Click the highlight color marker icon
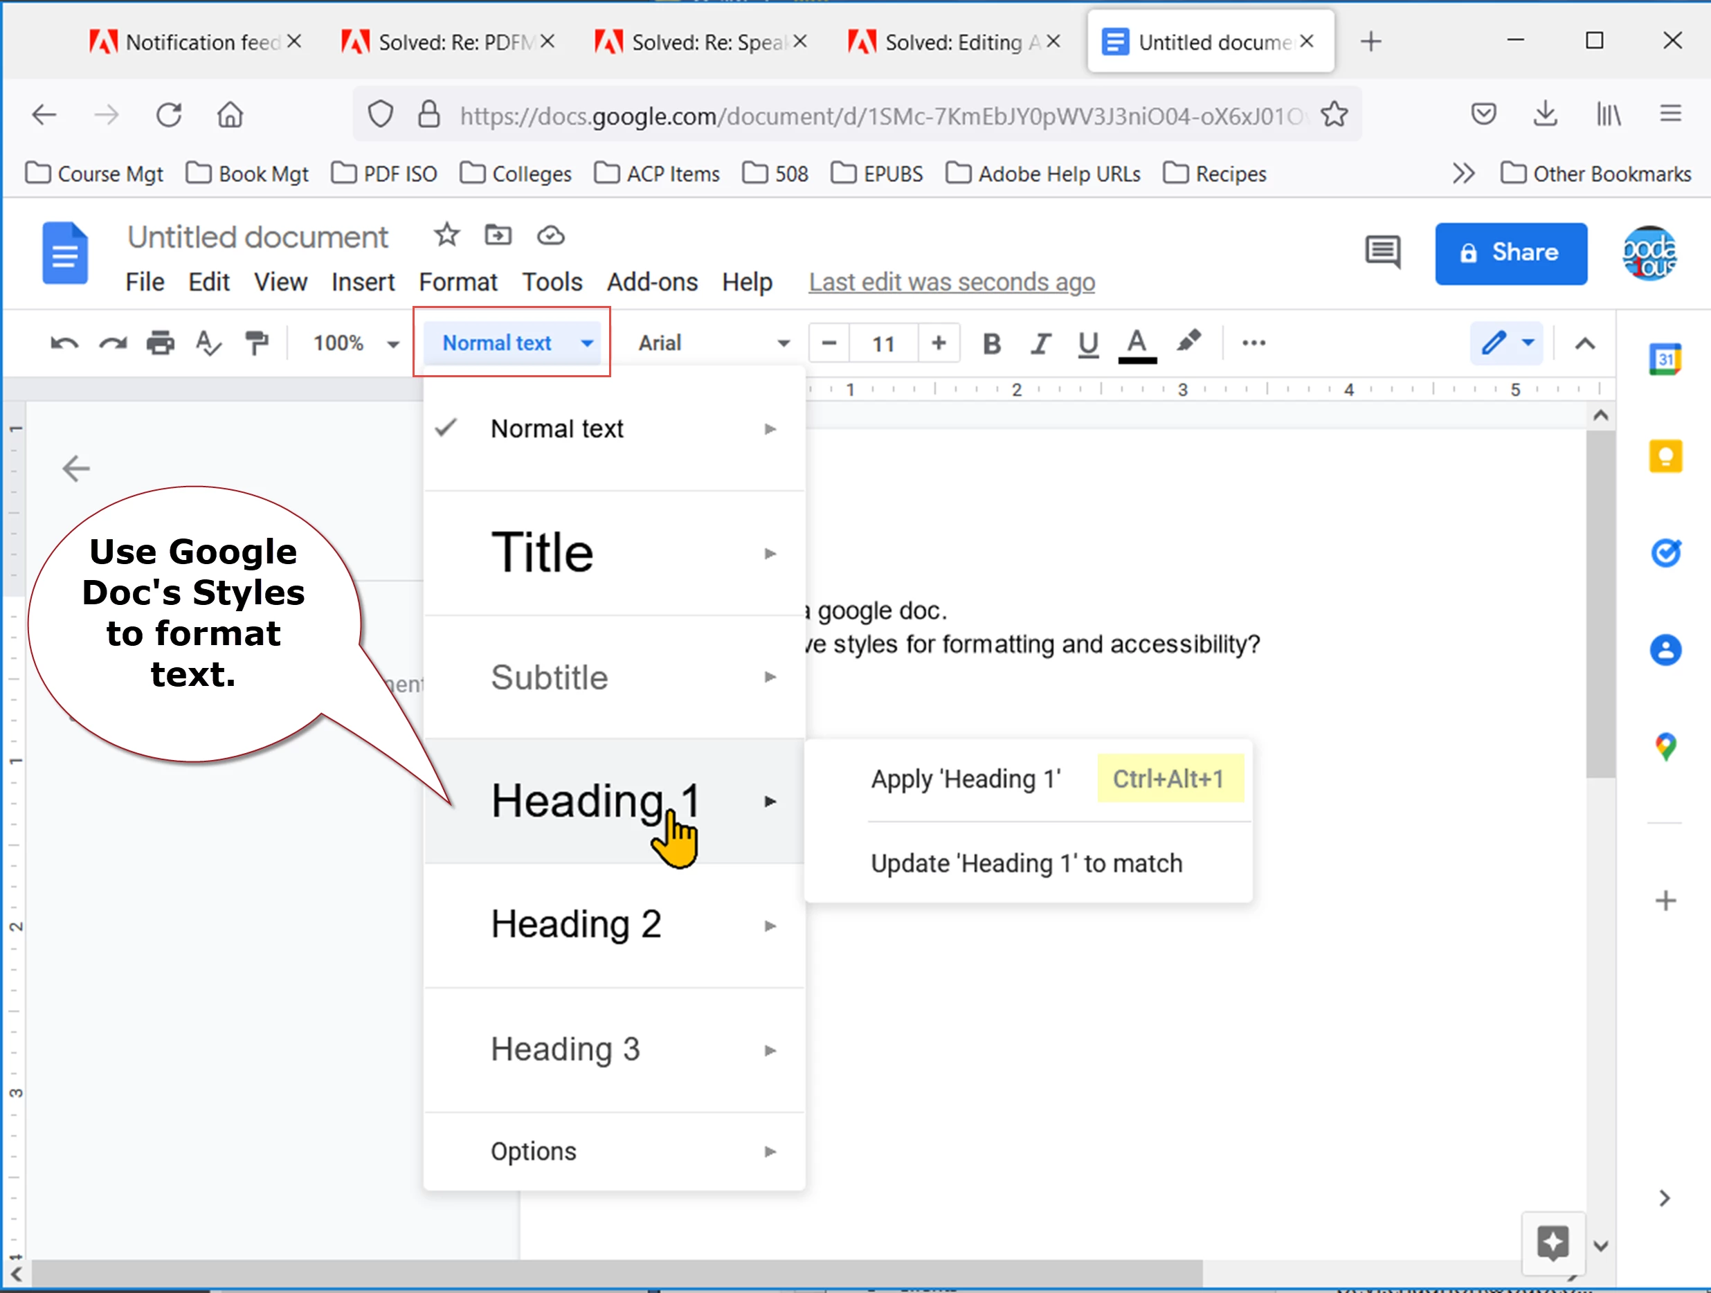This screenshot has width=1711, height=1293. (1189, 342)
